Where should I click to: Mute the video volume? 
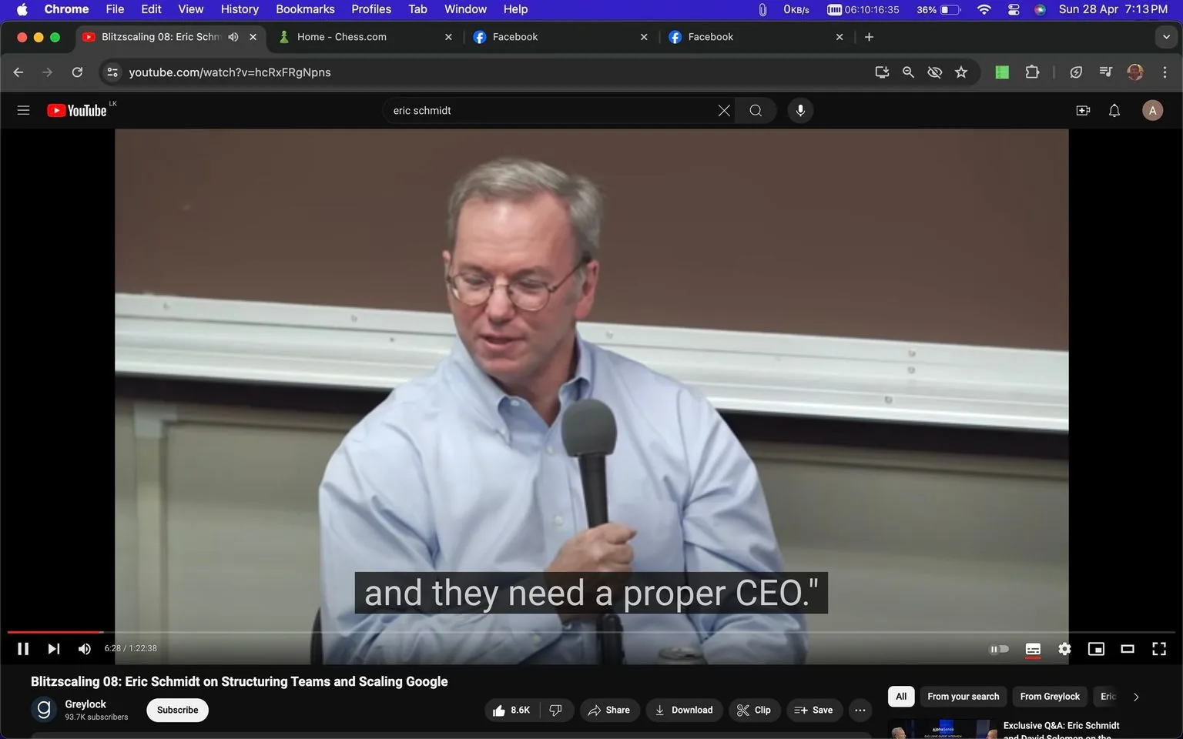click(x=84, y=648)
